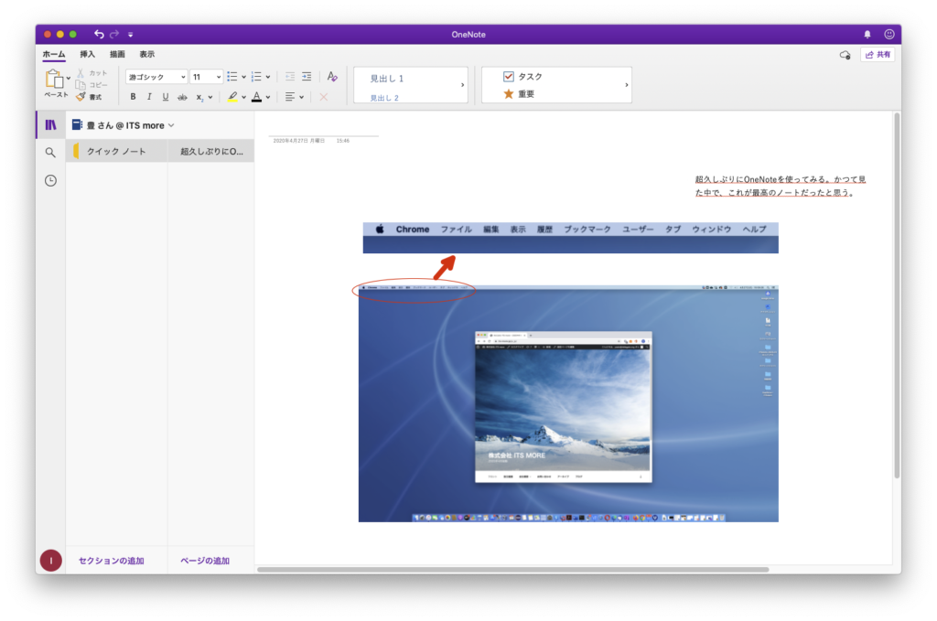Apply italic formatting

[x=149, y=97]
